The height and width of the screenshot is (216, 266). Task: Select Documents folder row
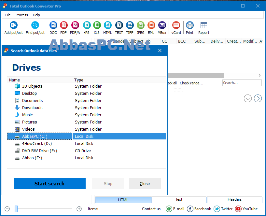86,101
